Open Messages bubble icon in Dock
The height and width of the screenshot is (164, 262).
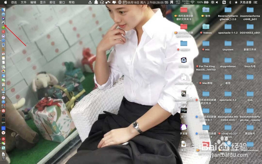point(3,76)
